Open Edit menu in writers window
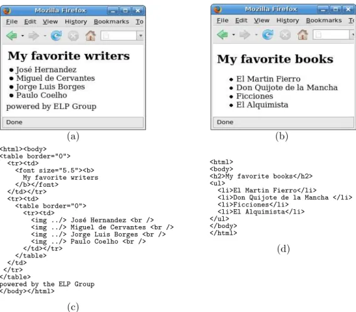 (x=30, y=21)
